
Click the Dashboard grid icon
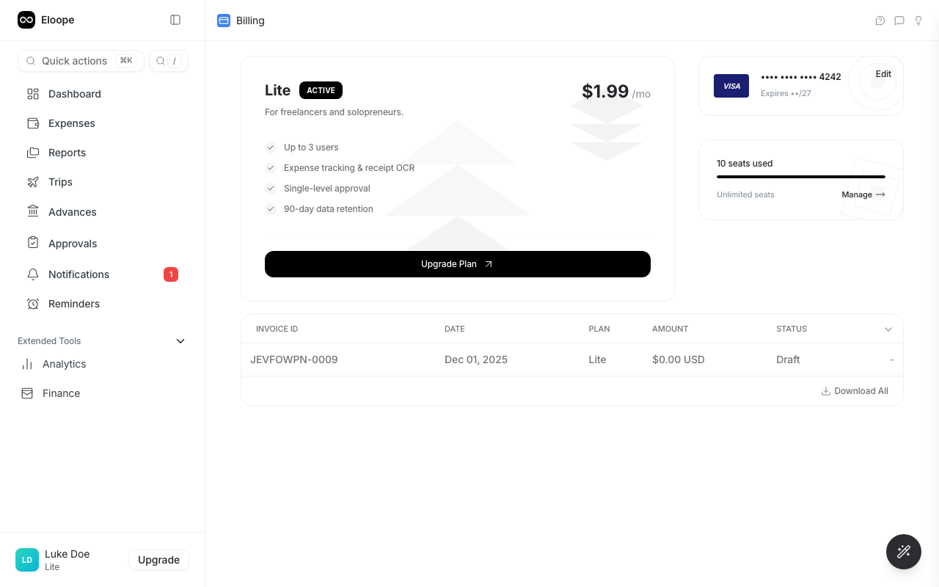tap(33, 94)
